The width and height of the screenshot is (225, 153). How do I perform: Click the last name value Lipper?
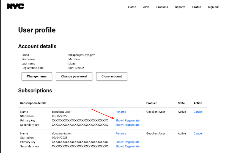click(72, 64)
